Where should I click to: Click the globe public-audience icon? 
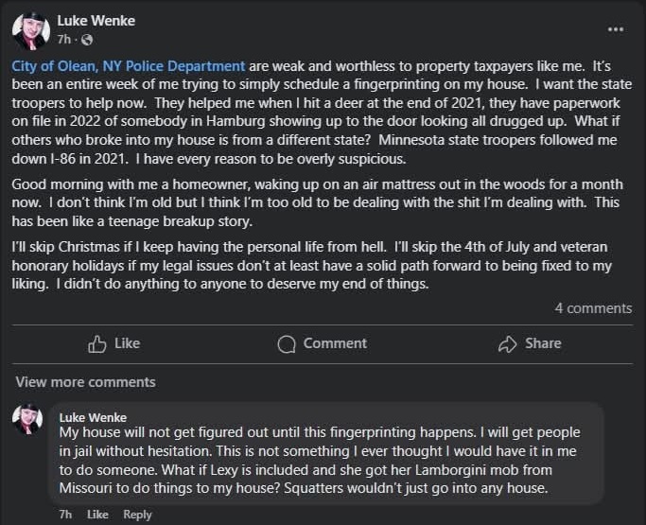coord(87,40)
